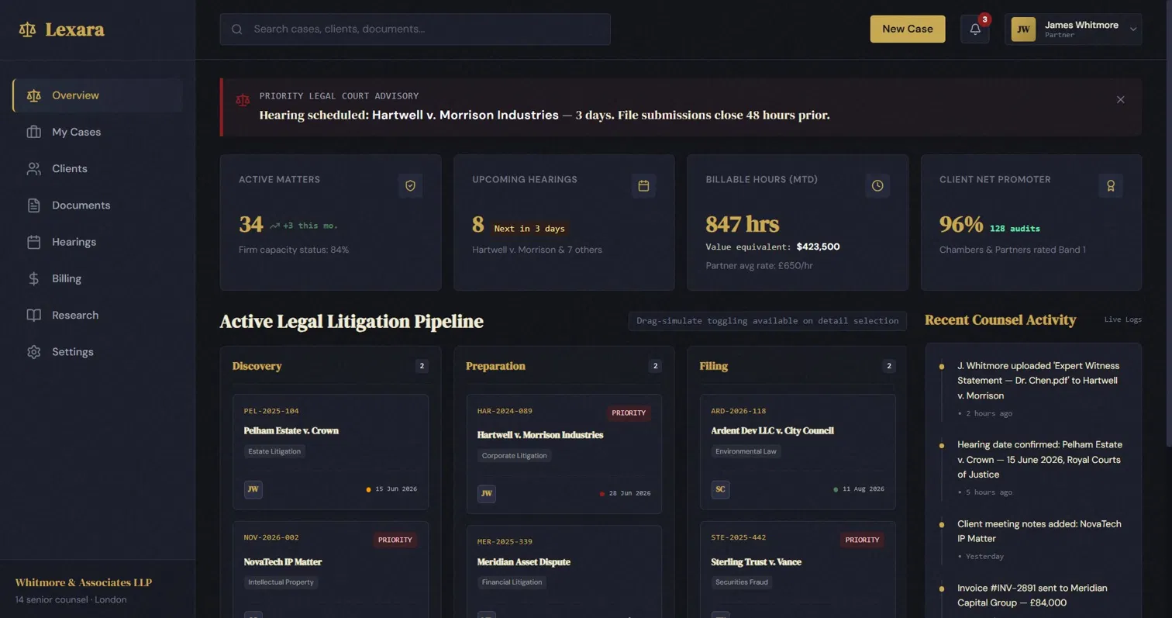The height and width of the screenshot is (618, 1172).
Task: Click the gear icon next to Settings
Action: pyautogui.click(x=33, y=352)
